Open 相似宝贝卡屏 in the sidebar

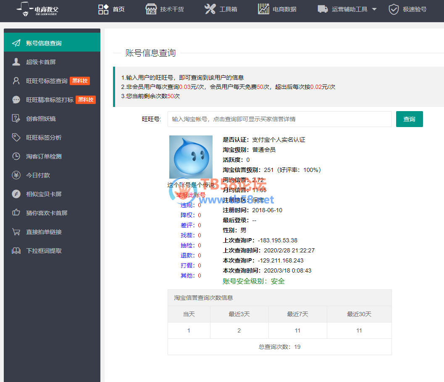point(52,194)
